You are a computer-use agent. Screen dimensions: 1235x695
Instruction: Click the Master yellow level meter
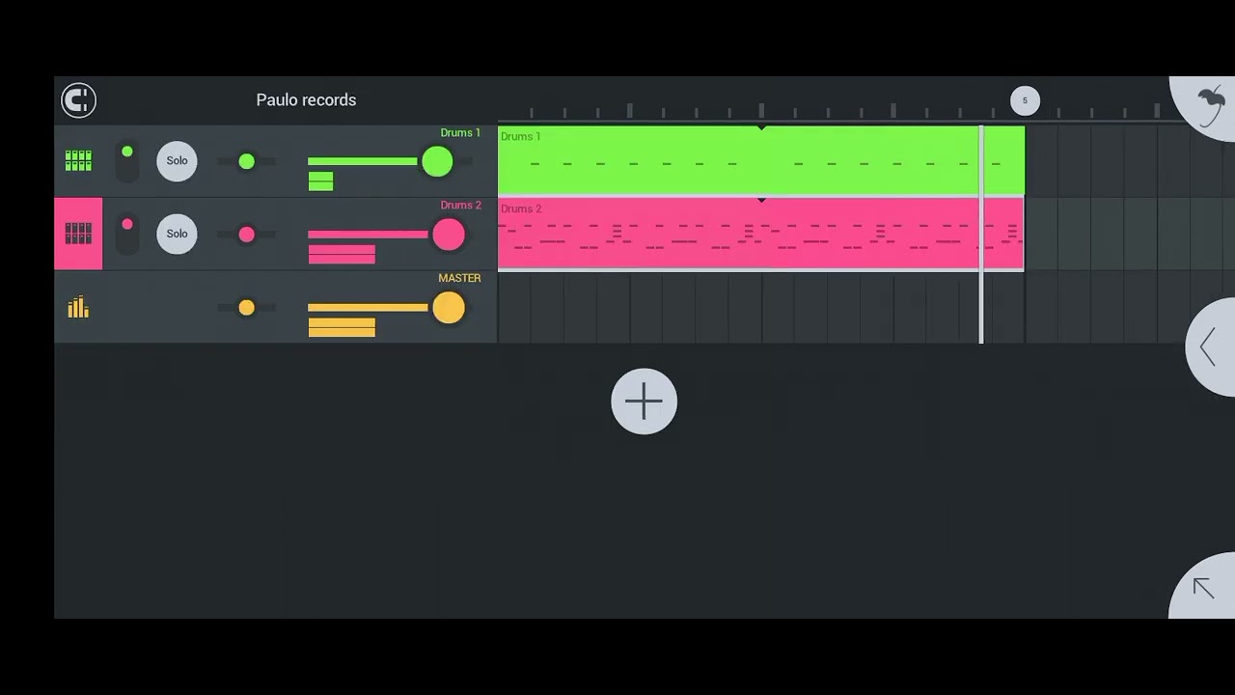(342, 328)
